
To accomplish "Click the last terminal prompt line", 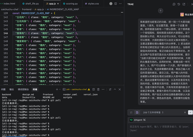I will [x=26, y=135].
